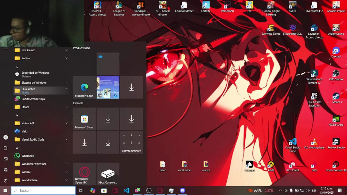Launch Visio from the app list
The width and height of the screenshot is (347, 195).
click(41, 131)
